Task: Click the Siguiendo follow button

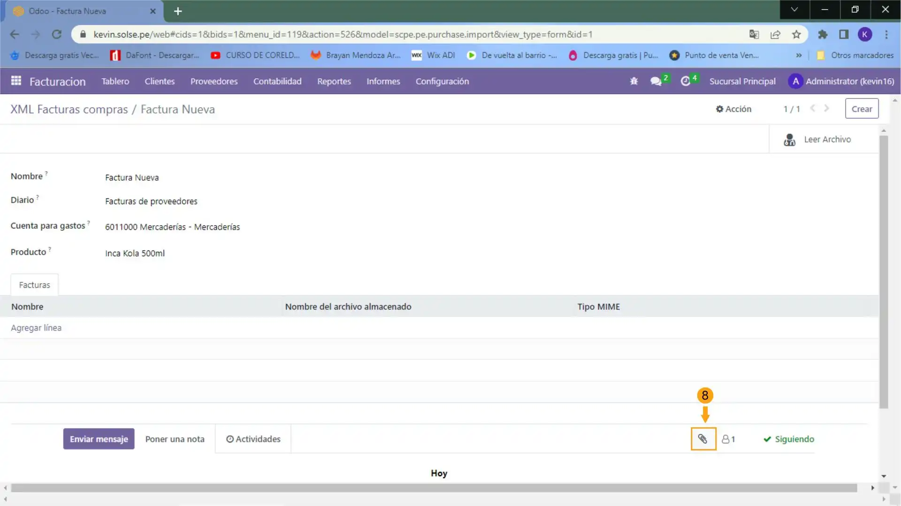Action: coord(789,439)
